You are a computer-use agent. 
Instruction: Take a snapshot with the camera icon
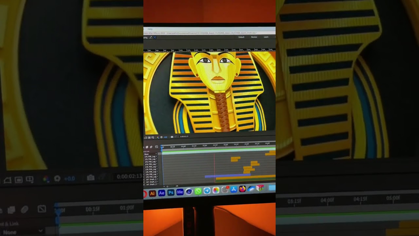click(172, 137)
